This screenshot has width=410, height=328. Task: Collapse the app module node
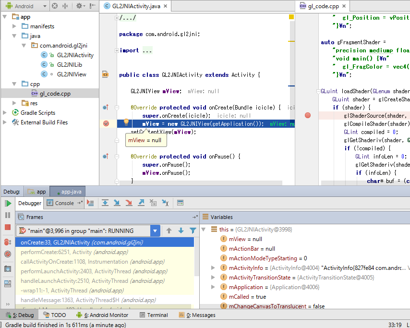tap(5, 17)
